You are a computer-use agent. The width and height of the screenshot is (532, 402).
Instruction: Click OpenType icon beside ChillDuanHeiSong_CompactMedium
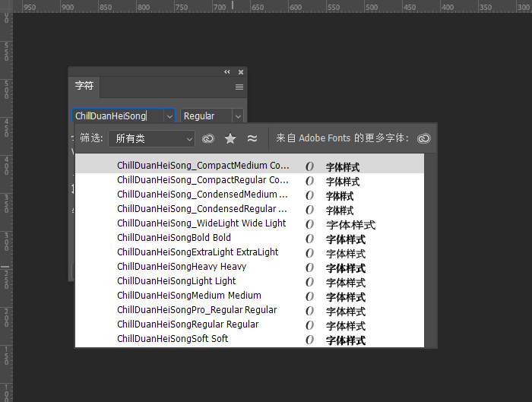coord(309,166)
